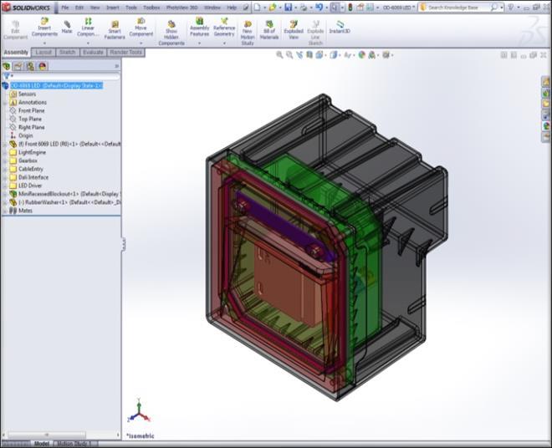This screenshot has height=448, width=552.
Task: Click Show Hidden Components
Action: point(171,33)
